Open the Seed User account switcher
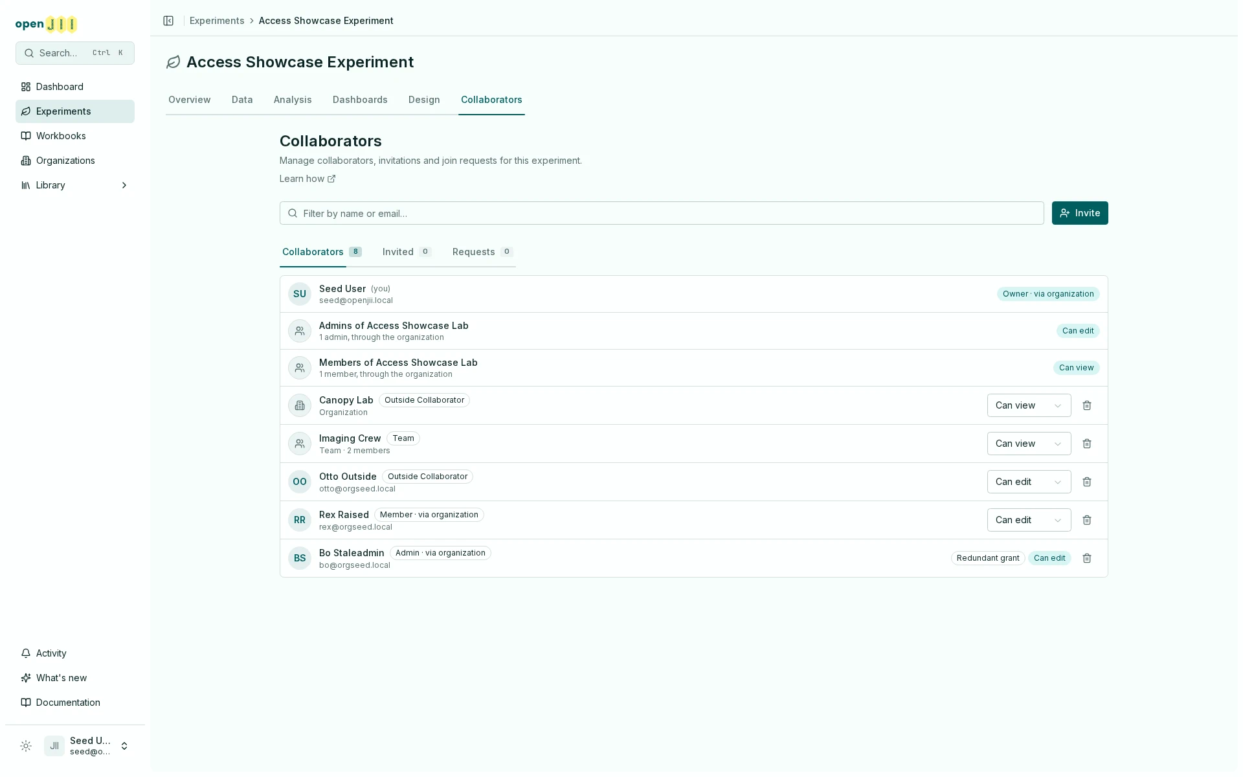The image size is (1243, 777). [x=88, y=746]
